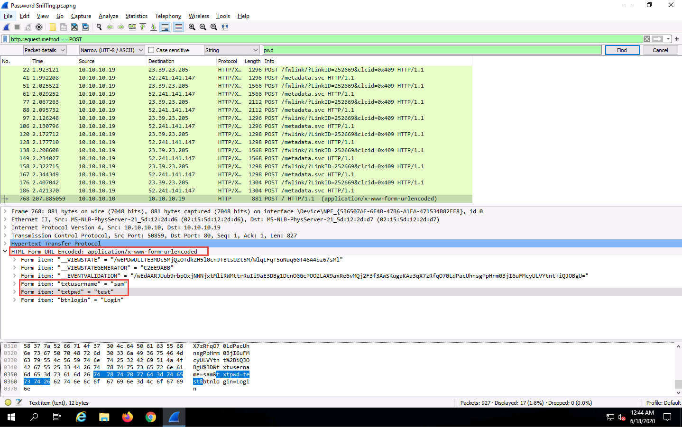Viewport: 682px width, 427px height.
Task: Open the Narrow (UTF-8 / ASCII) dropdown
Action: click(112, 50)
